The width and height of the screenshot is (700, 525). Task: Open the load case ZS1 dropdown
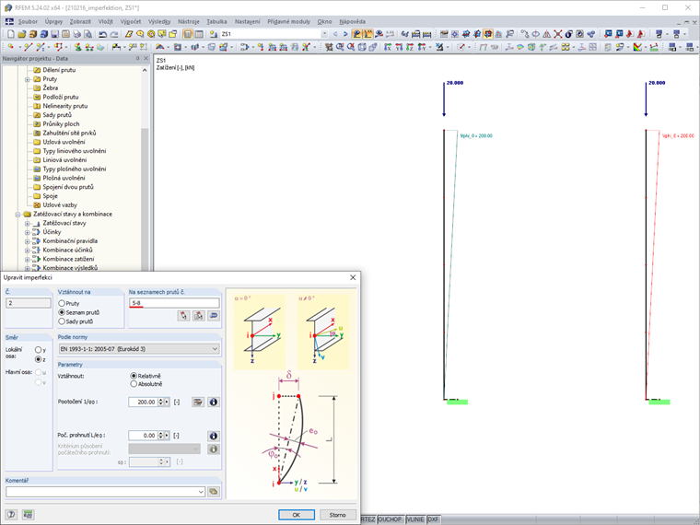coord(324,34)
